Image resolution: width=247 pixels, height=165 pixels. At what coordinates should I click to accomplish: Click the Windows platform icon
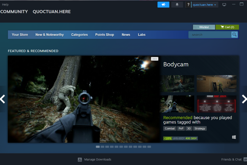pos(234,137)
